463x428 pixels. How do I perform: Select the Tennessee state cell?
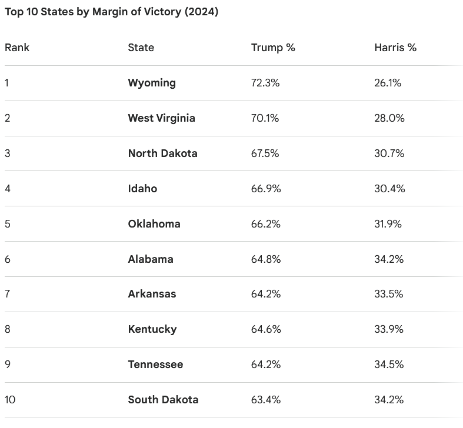(x=155, y=365)
